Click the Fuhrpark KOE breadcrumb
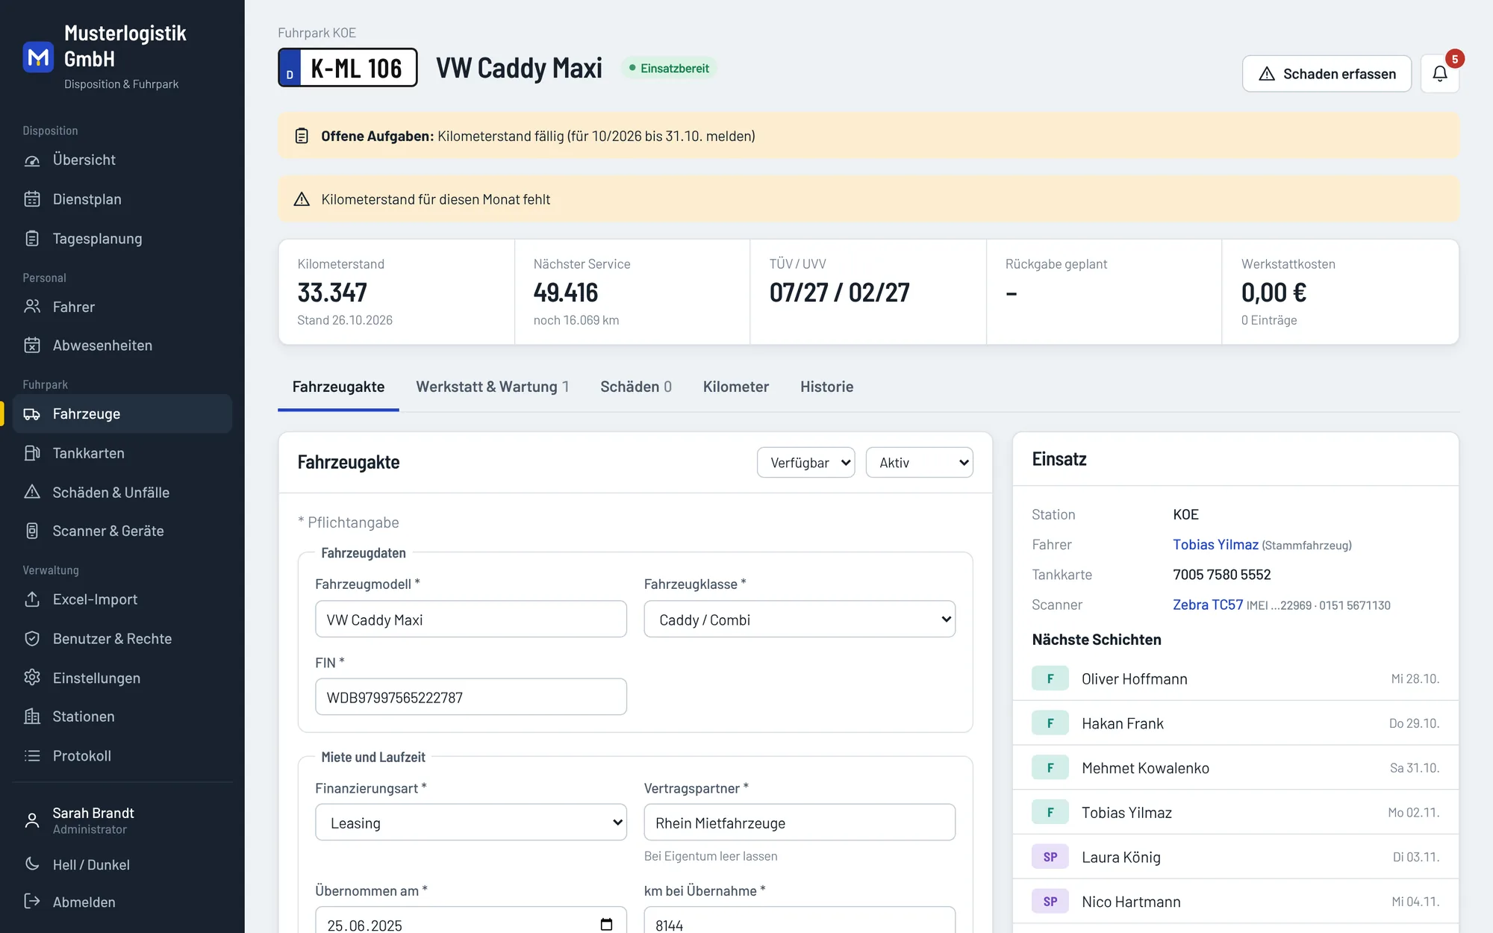 317,33
